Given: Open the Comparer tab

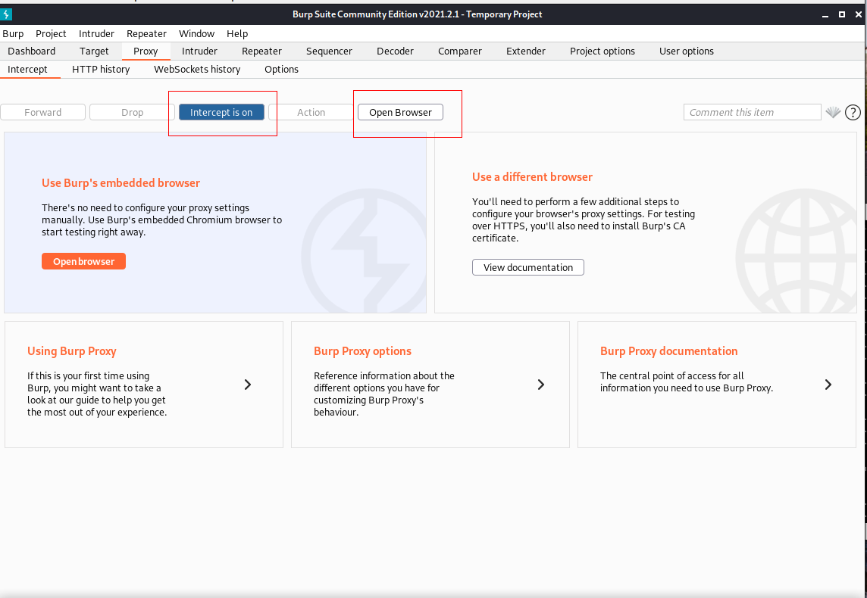Looking at the screenshot, I should (459, 51).
